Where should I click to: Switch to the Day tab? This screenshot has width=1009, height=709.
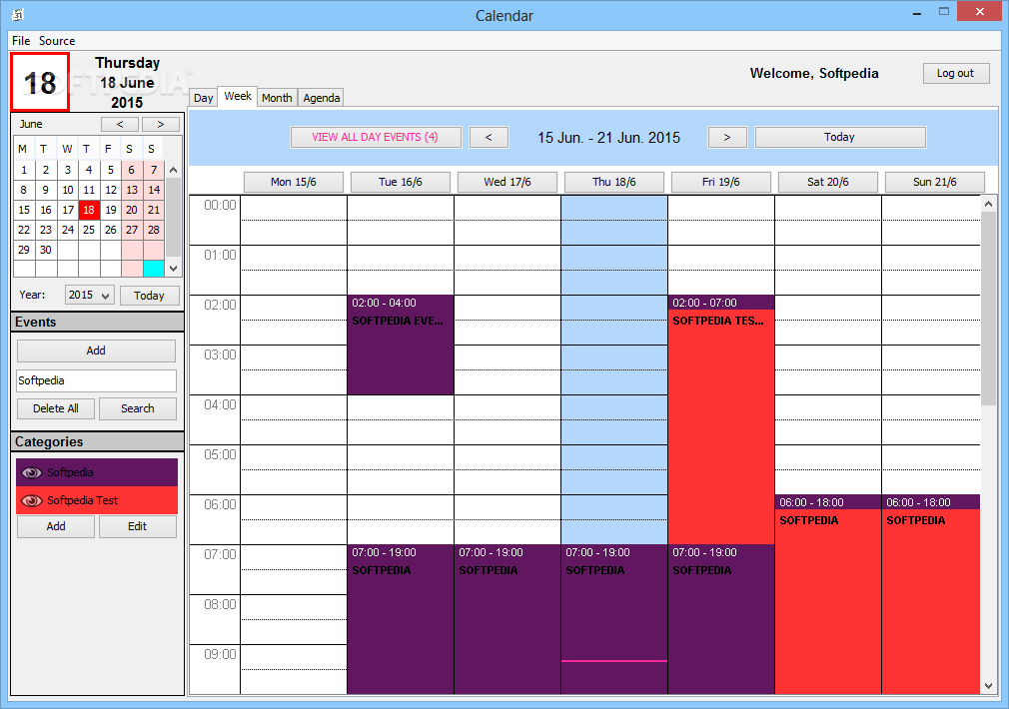204,98
